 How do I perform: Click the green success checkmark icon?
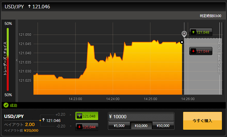click(6, 105)
